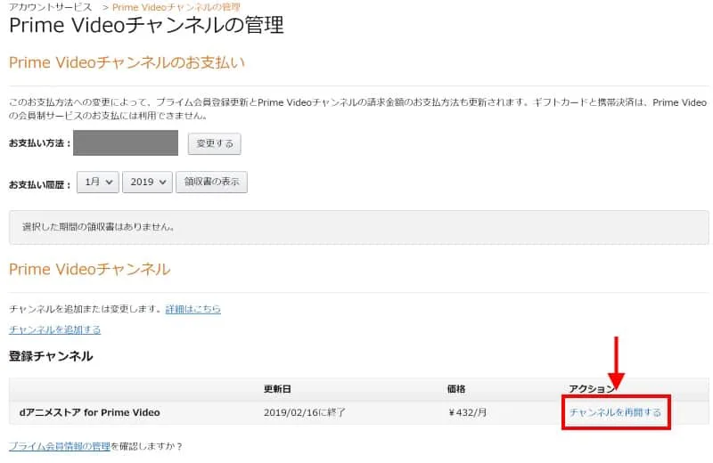Click the チャンネルを追加する link
713x463 pixels.
[54, 329]
